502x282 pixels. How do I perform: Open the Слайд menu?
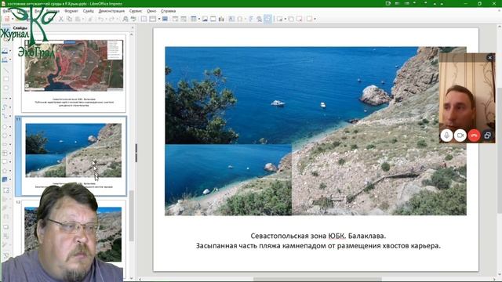88,11
